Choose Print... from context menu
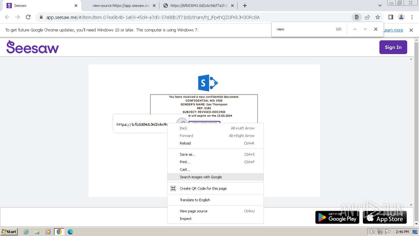This screenshot has height=236, width=419. tap(215, 162)
